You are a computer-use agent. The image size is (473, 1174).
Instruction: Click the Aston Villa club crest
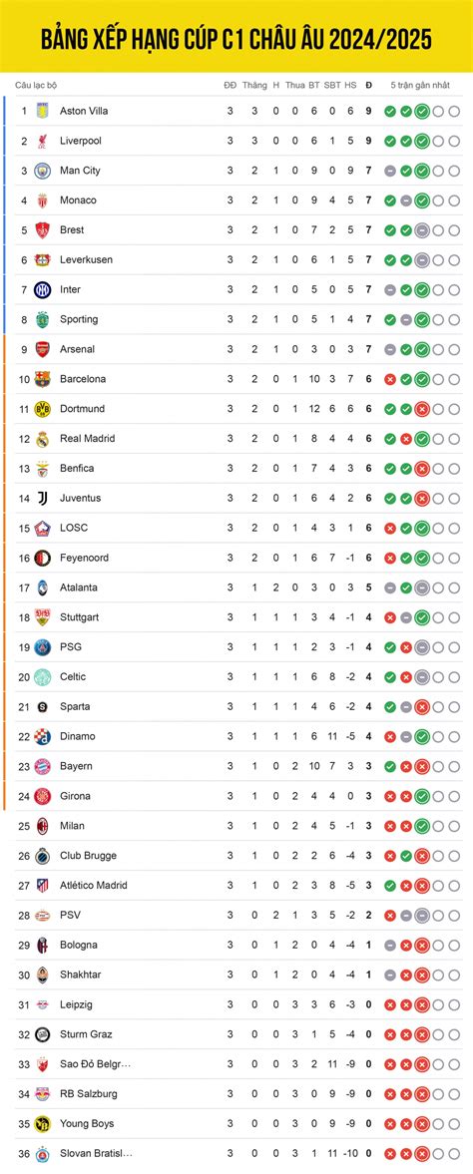tap(42, 111)
